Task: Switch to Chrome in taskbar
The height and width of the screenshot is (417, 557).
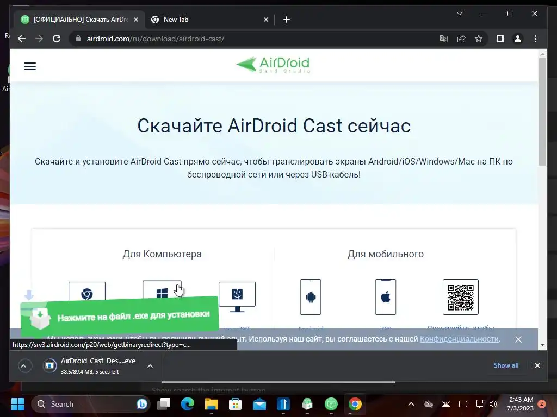Action: coord(355,404)
